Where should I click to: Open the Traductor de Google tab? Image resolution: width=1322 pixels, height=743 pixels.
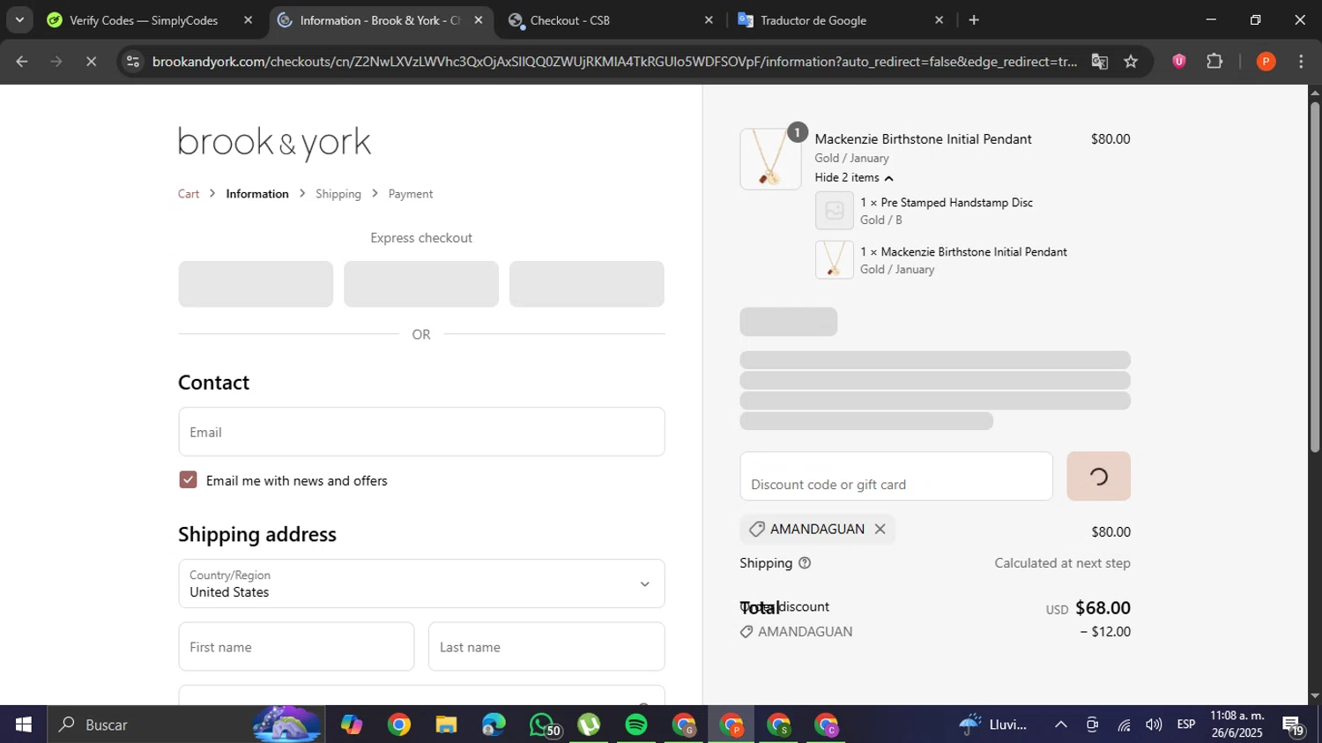pos(813,20)
